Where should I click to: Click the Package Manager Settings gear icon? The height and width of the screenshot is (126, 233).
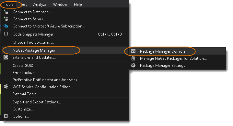133,65
